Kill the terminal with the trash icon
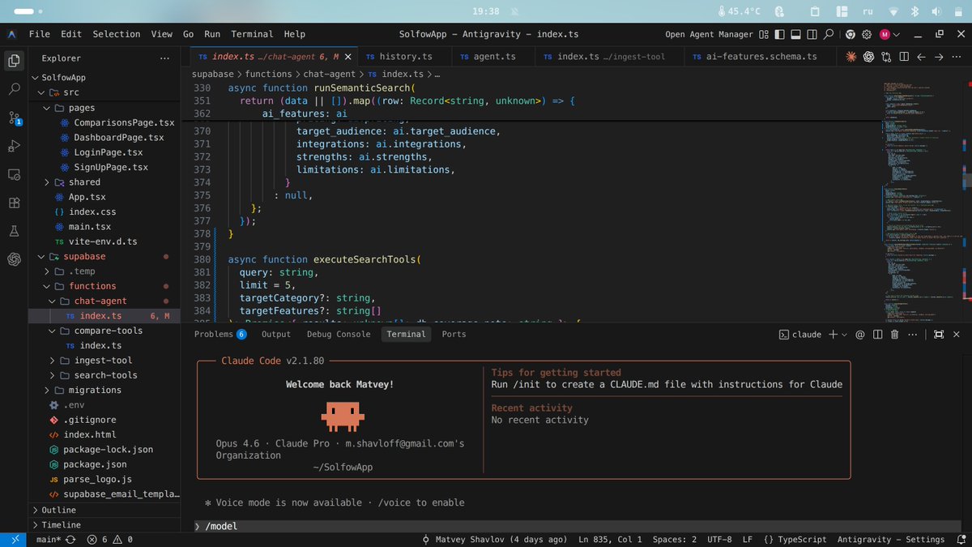Viewport: 972px width, 547px height. click(895, 334)
